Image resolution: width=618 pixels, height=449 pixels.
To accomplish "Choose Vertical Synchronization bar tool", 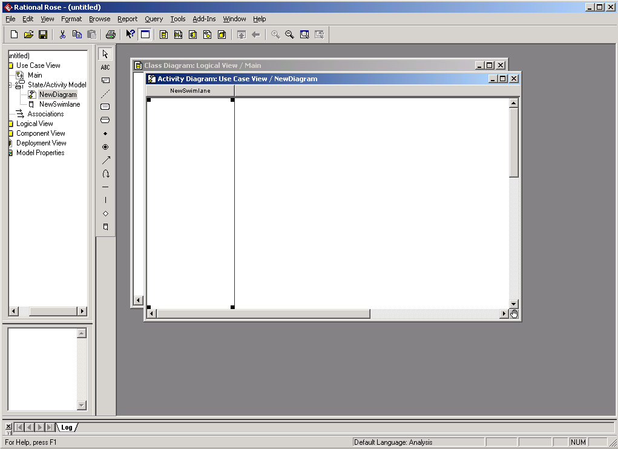I will tap(105, 200).
